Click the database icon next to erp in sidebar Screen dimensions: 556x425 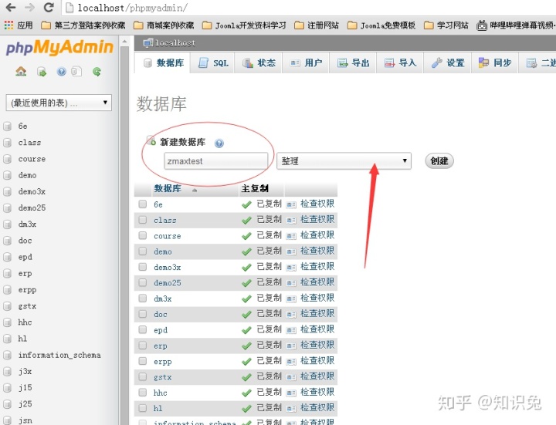point(7,273)
